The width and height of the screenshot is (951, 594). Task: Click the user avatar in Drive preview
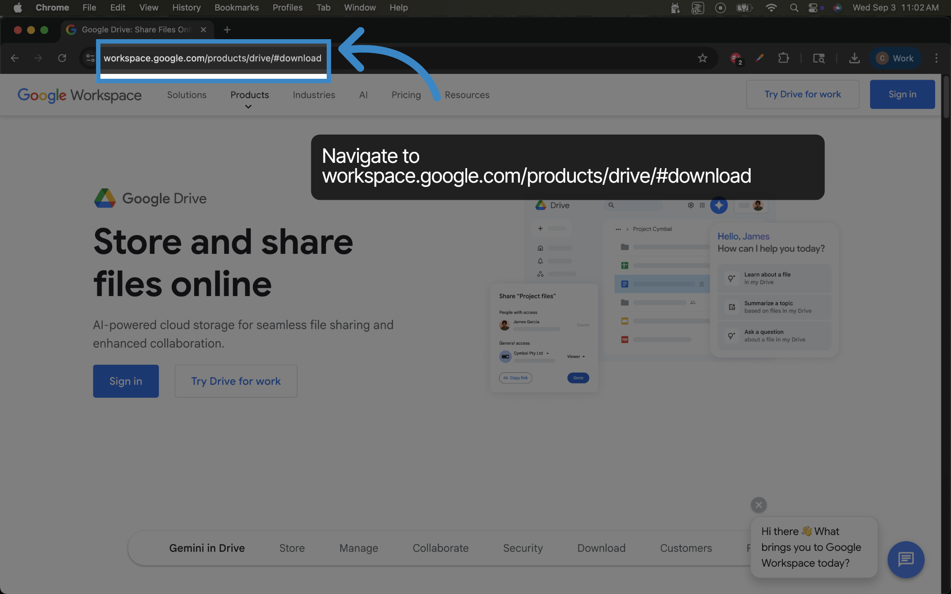[x=758, y=205]
